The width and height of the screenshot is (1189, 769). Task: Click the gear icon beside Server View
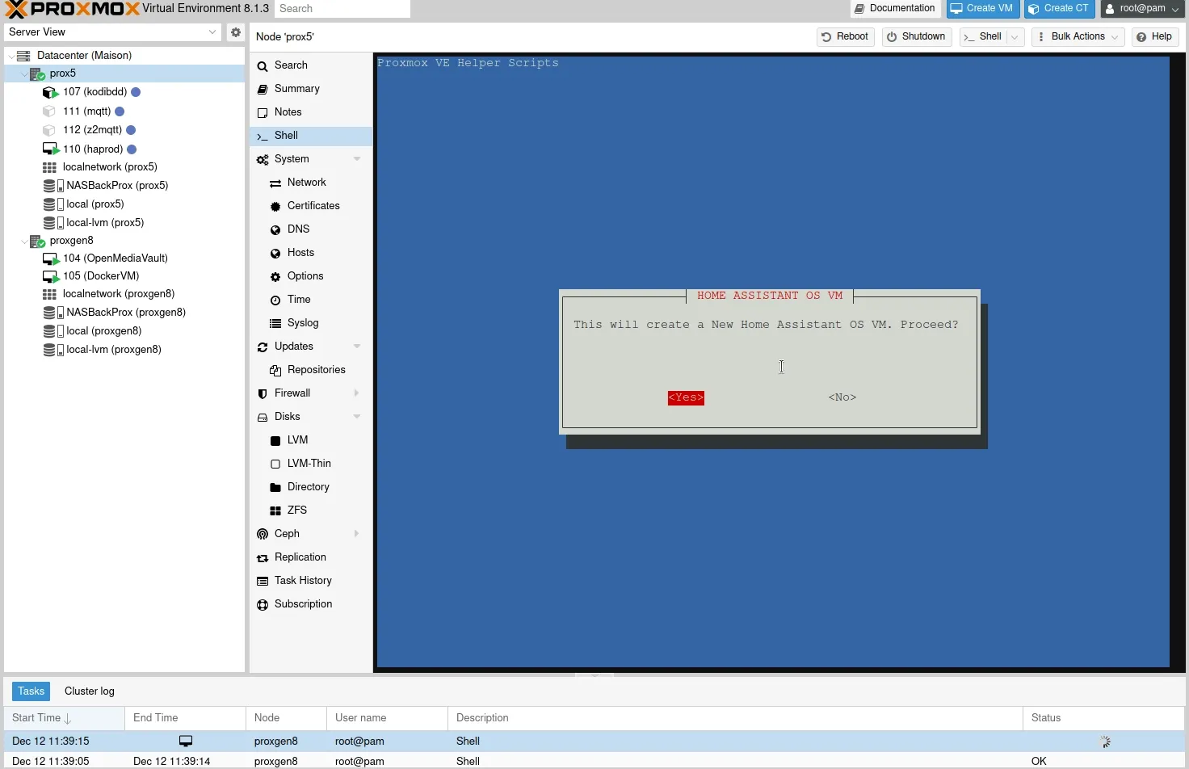235,32
